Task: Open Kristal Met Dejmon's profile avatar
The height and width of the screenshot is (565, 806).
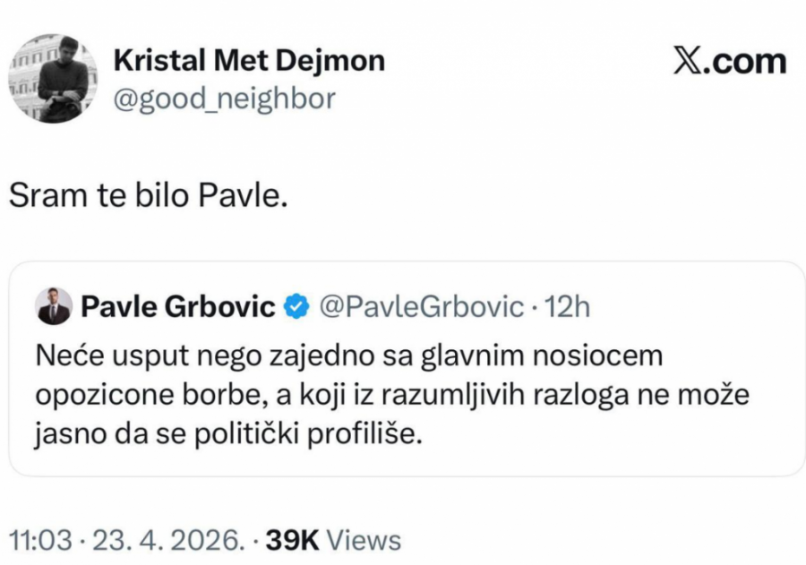Action: tap(56, 80)
